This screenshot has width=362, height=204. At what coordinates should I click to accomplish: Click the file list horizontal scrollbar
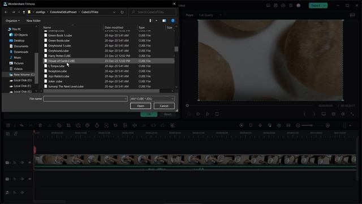pos(101,91)
